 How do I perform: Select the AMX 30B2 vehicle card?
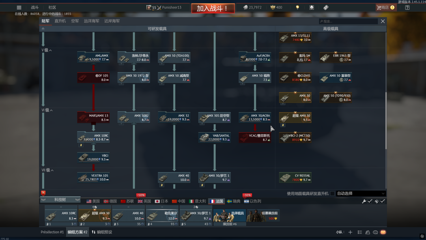134,117
